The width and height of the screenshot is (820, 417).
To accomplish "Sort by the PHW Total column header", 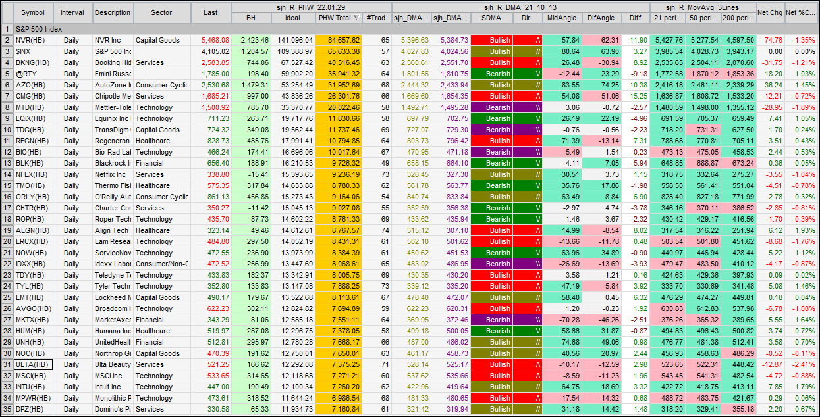I will (338, 18).
